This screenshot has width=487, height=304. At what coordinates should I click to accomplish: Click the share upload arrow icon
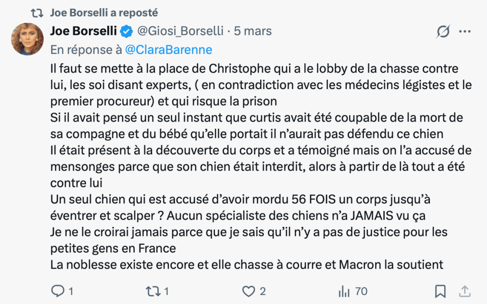coord(466,291)
